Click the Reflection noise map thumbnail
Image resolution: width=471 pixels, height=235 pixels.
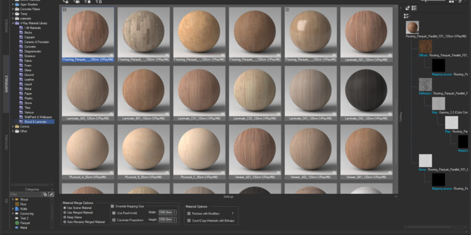425,85
